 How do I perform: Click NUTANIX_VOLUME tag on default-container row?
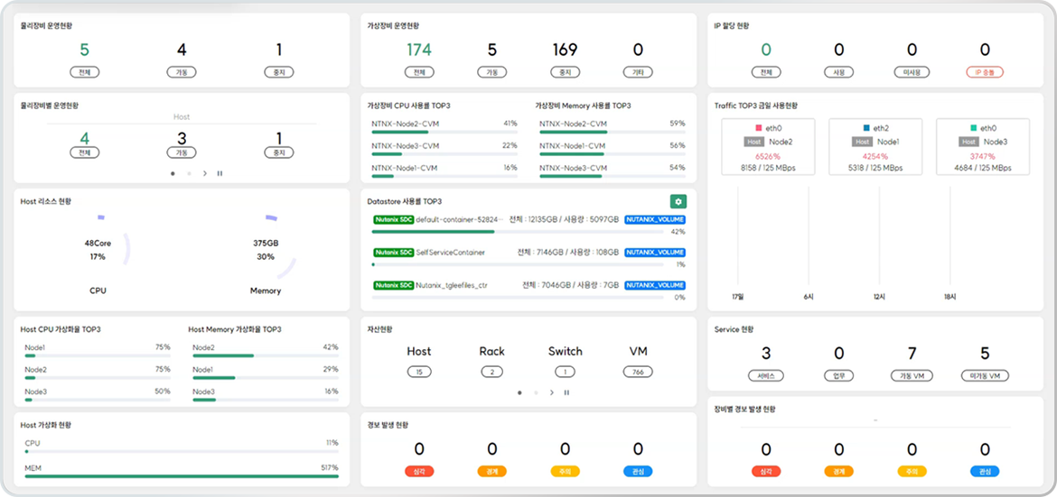tap(655, 219)
